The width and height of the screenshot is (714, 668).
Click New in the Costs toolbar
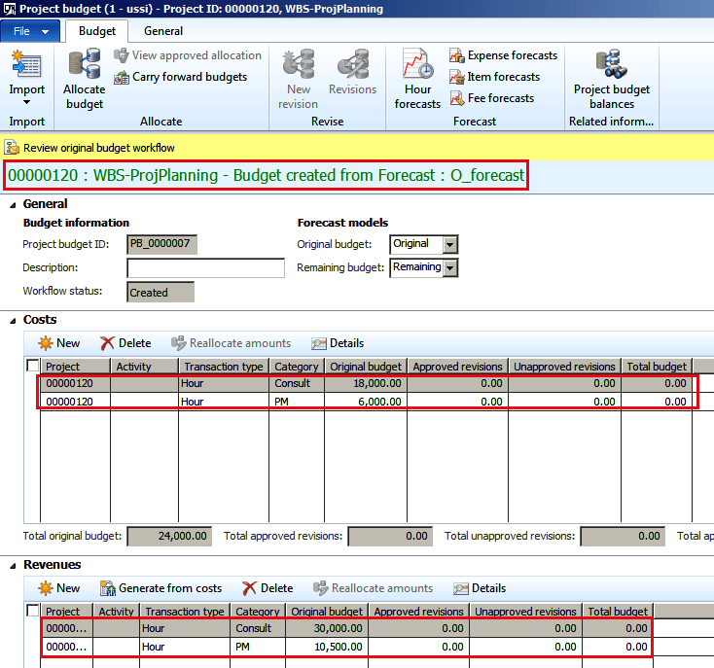pyautogui.click(x=58, y=343)
